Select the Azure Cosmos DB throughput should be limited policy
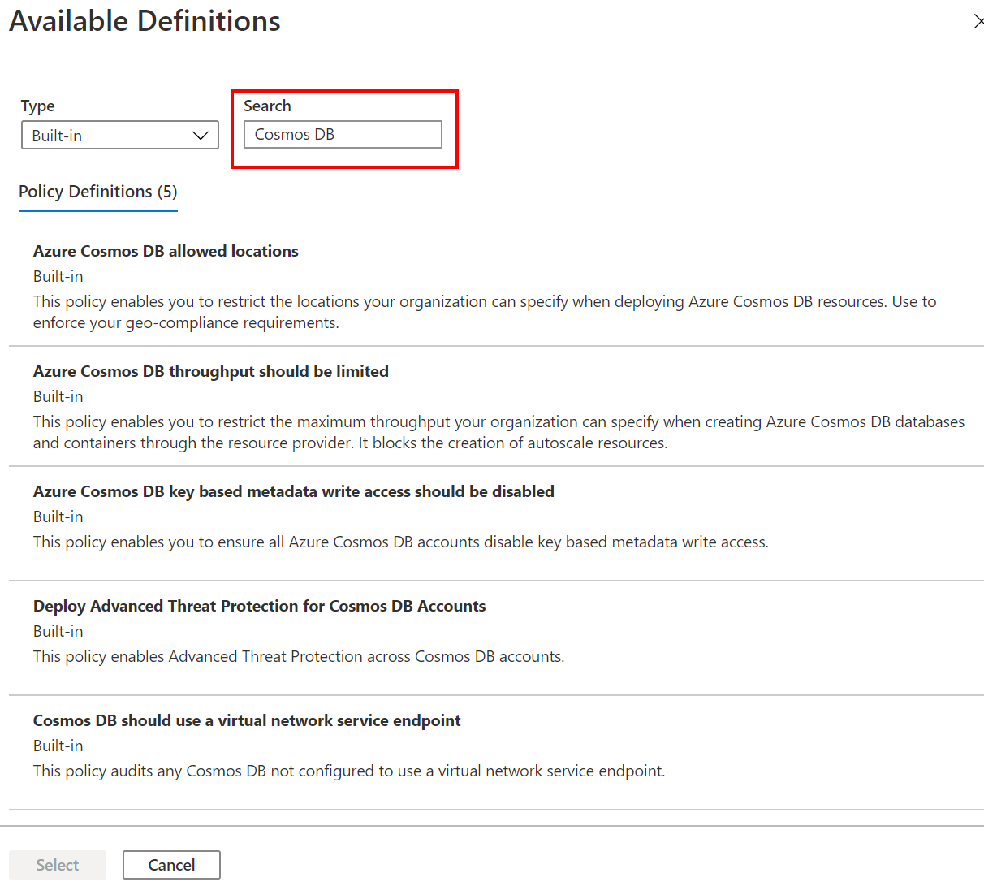This screenshot has height=886, width=984. tap(210, 371)
